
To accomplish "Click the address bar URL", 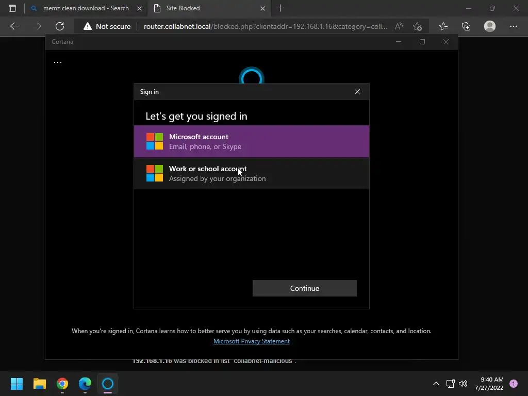I will (x=266, y=26).
